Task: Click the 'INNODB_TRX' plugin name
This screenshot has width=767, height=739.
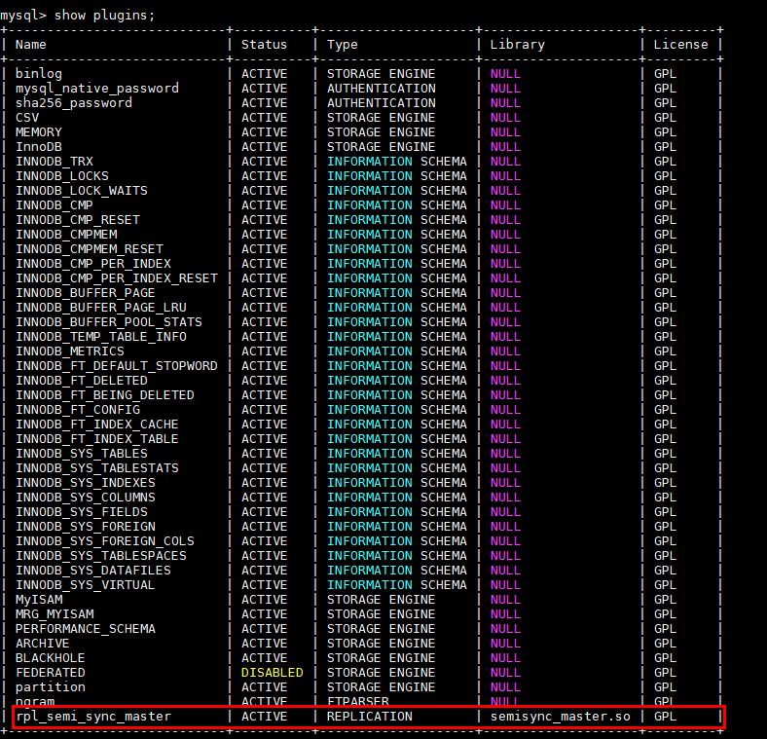Action: coord(55,162)
